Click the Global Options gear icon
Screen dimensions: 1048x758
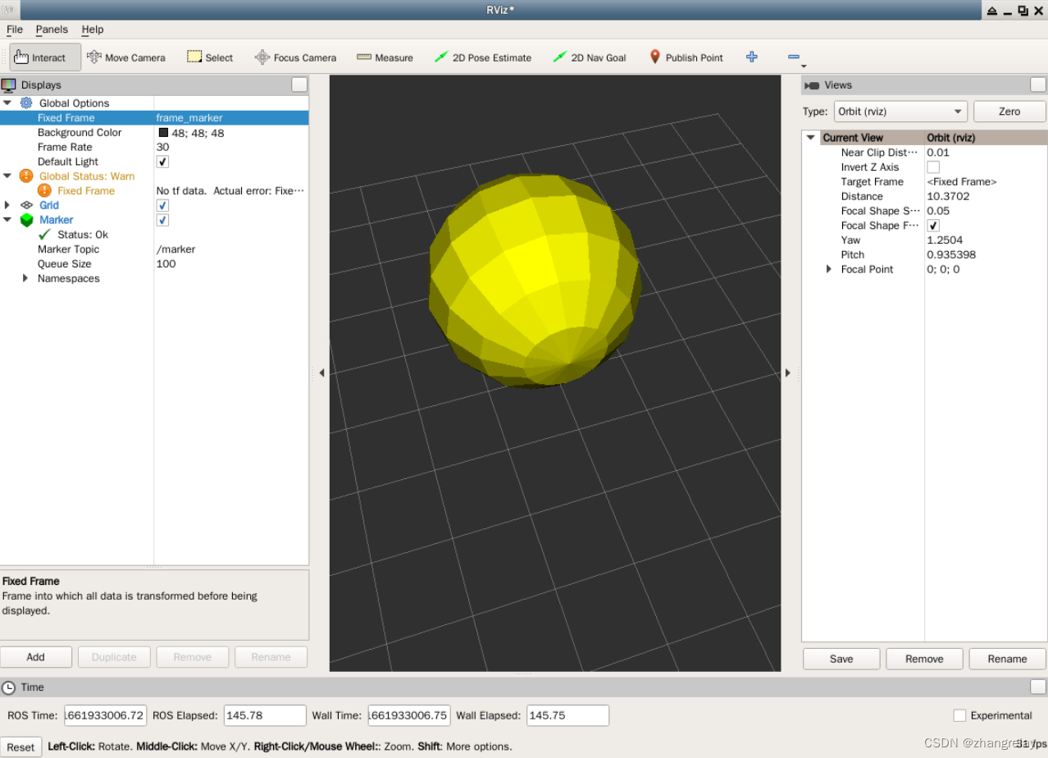pyautogui.click(x=26, y=103)
